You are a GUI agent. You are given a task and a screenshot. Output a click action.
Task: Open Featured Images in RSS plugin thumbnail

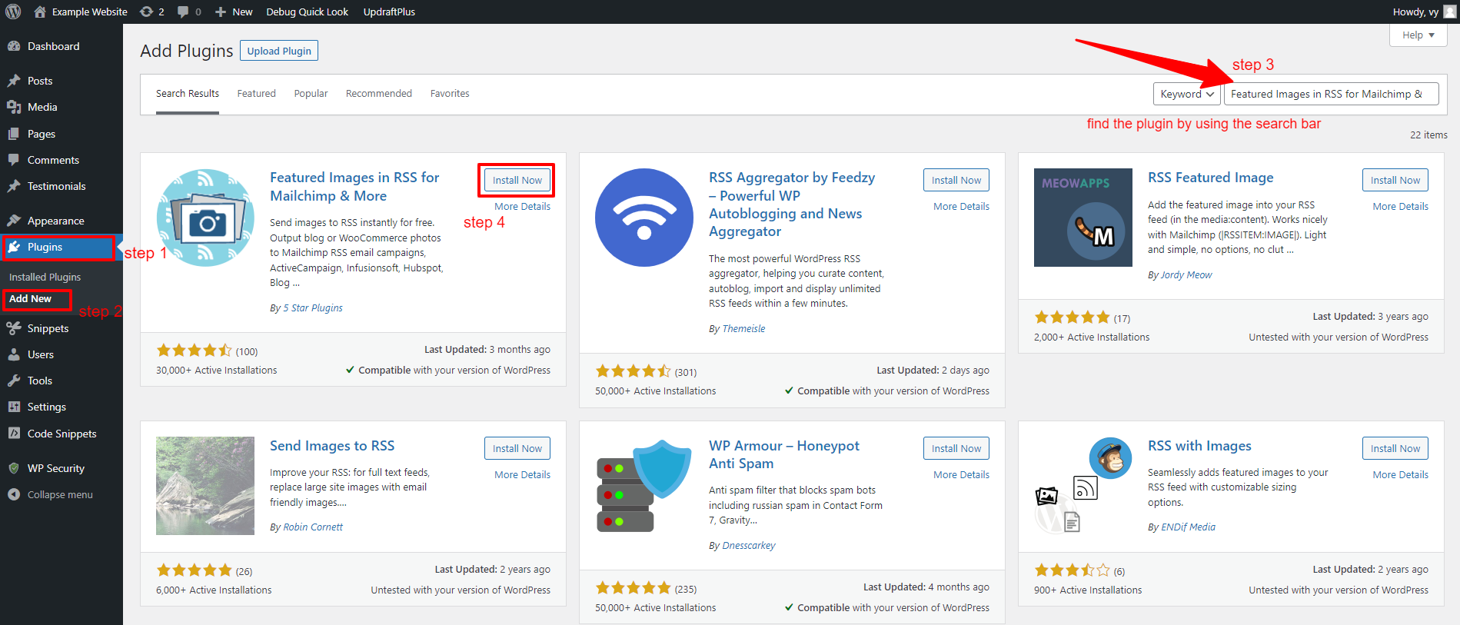tap(205, 218)
